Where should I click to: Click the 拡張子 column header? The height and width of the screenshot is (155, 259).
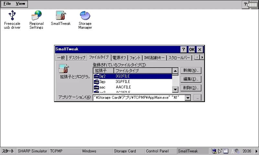[x=103, y=71]
